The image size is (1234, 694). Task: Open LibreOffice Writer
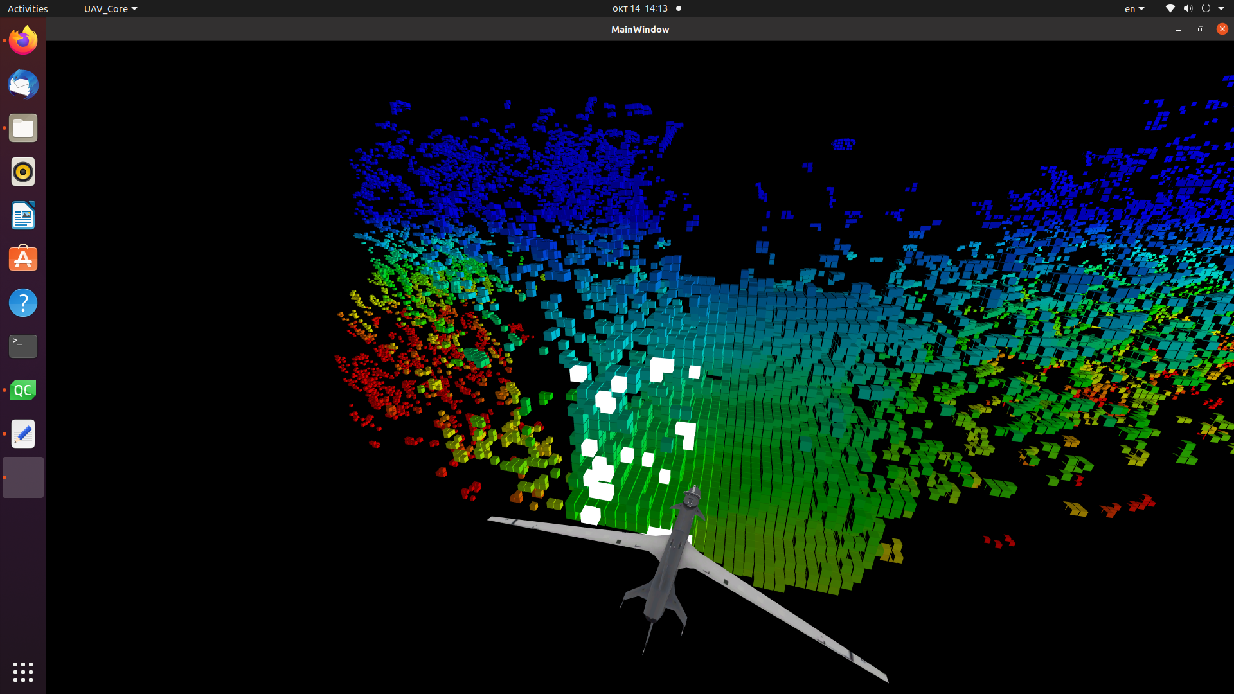click(22, 215)
